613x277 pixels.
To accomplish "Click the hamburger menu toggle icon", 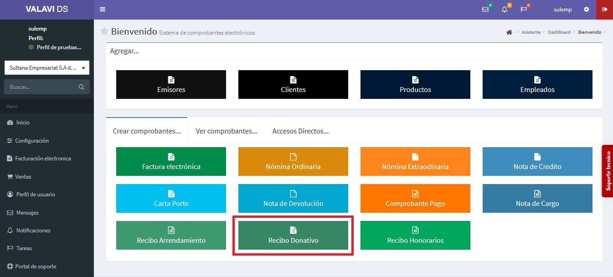I will [103, 10].
